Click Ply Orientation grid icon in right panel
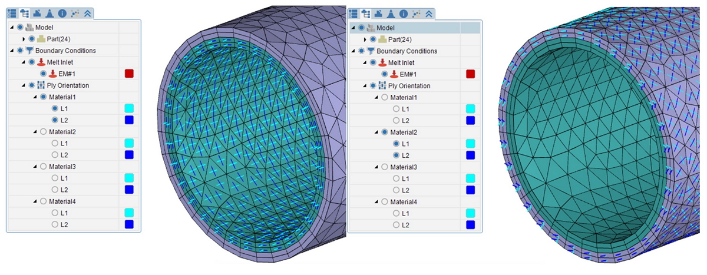This screenshot has width=707, height=275. coord(382,86)
